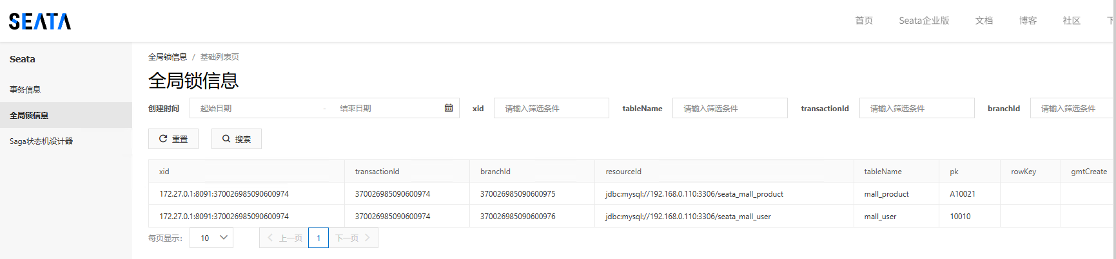Screen dimensions: 1116x259
Task: Click the tableName filter field
Action: point(730,109)
